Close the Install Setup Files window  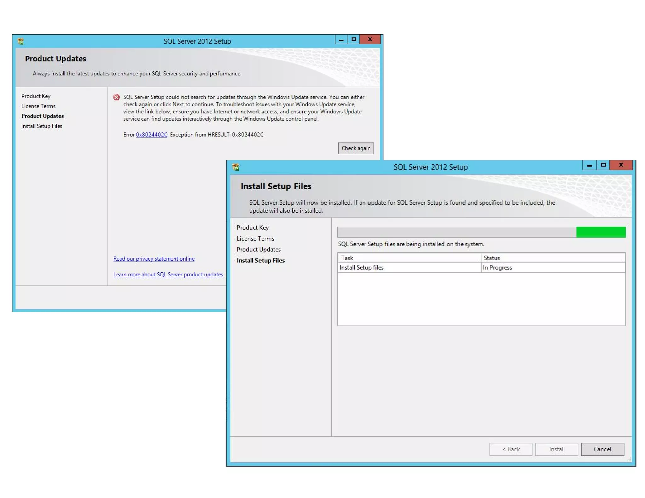pyautogui.click(x=621, y=165)
